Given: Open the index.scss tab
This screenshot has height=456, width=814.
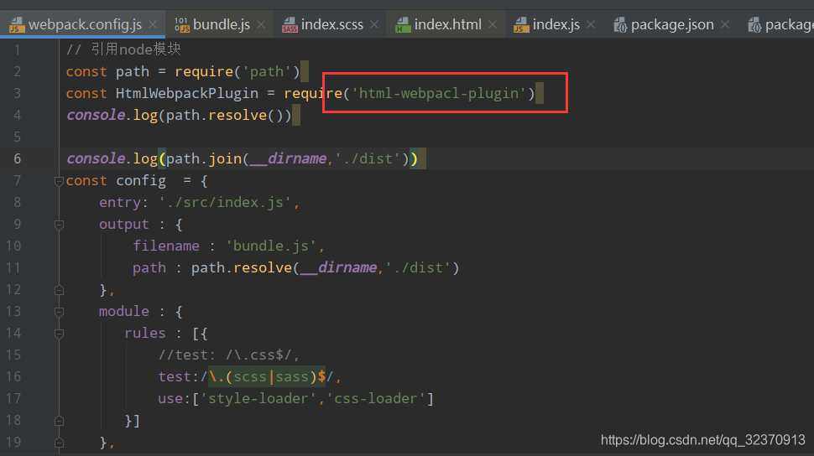Looking at the screenshot, I should (x=331, y=24).
